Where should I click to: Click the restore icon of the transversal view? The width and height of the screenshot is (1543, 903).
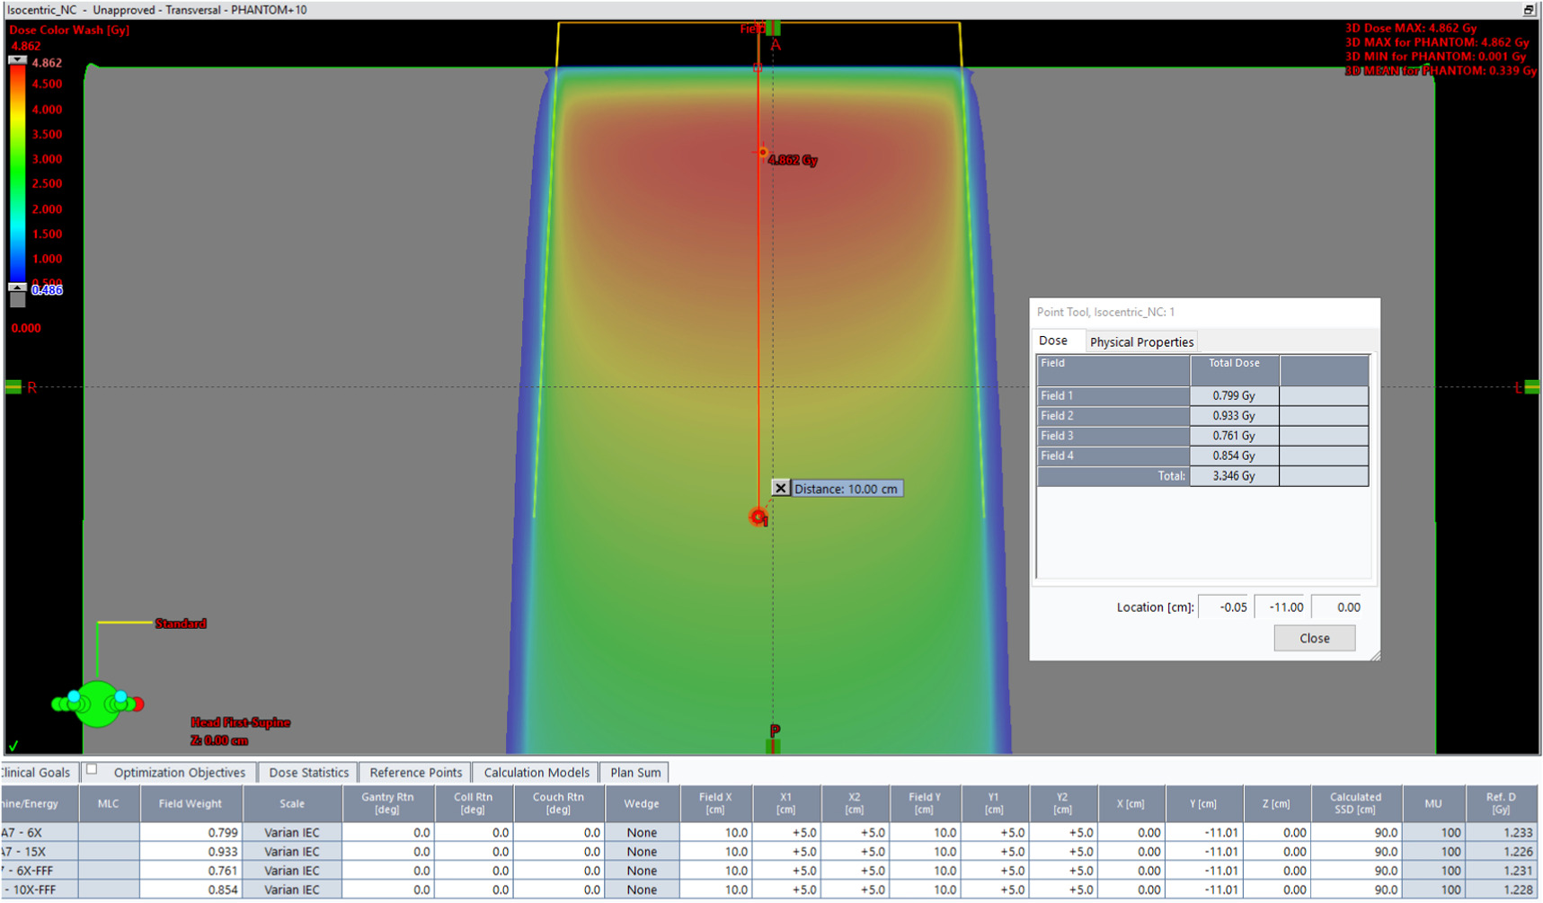tap(1528, 10)
